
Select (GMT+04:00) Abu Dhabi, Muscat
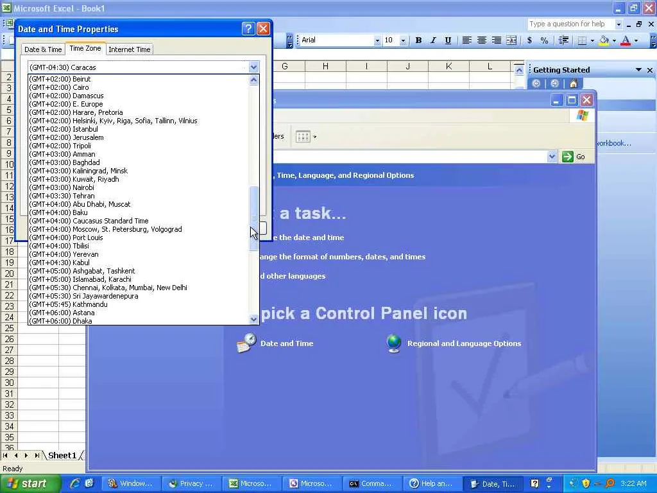[139, 204]
